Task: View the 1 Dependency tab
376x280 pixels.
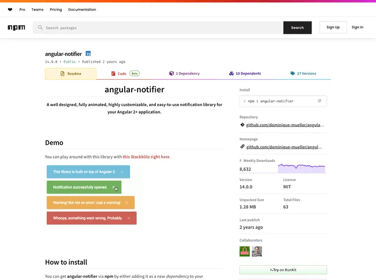Action: pos(184,74)
